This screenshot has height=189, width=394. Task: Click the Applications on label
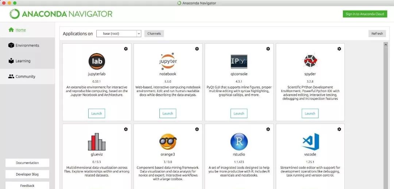(x=78, y=33)
